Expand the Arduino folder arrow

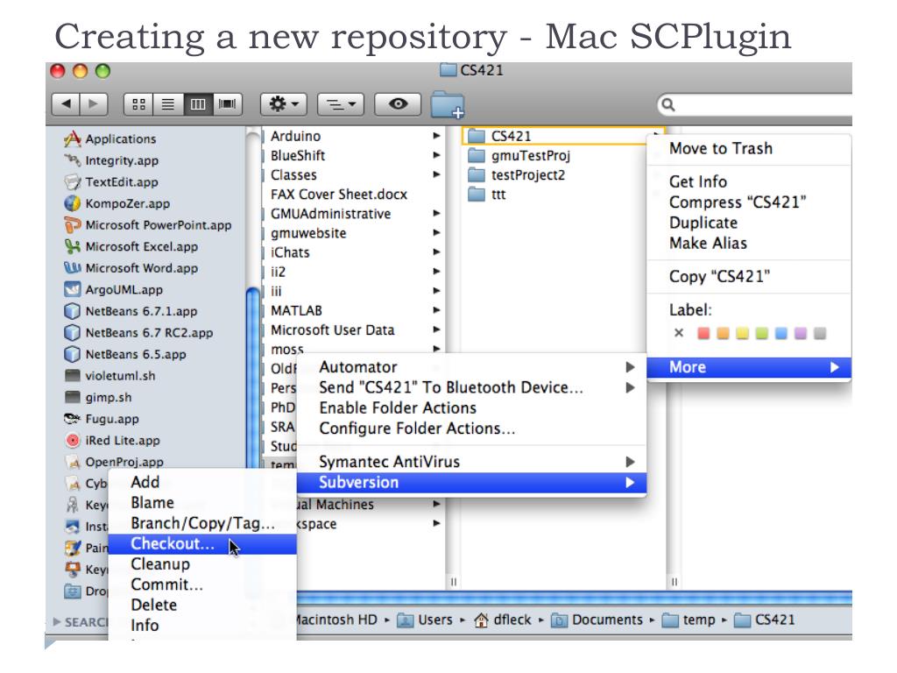[x=436, y=136]
